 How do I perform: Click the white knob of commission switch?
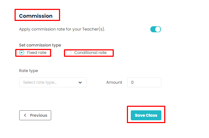point(158,29)
